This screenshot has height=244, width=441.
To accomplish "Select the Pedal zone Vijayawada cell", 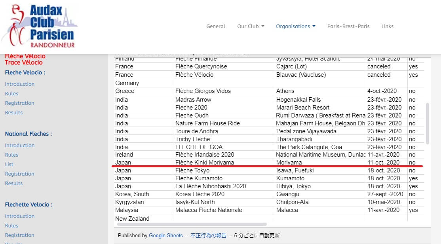I will 320,131.
